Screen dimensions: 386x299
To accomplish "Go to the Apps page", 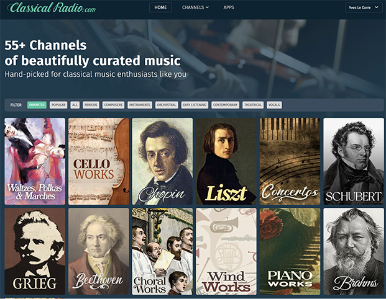I will (x=229, y=7).
